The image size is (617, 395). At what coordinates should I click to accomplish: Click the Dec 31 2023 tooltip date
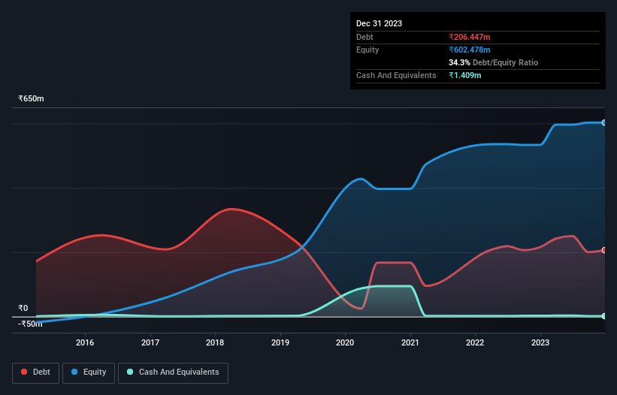pos(379,23)
